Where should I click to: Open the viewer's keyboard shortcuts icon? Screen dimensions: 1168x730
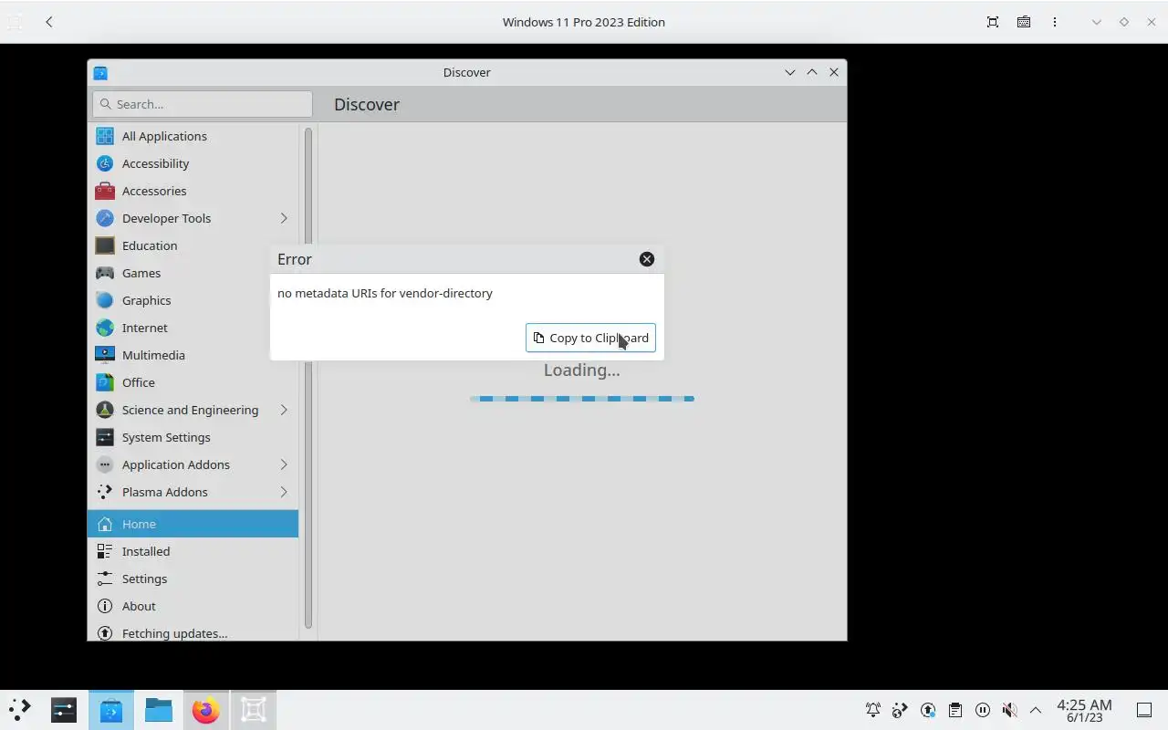click(1024, 22)
